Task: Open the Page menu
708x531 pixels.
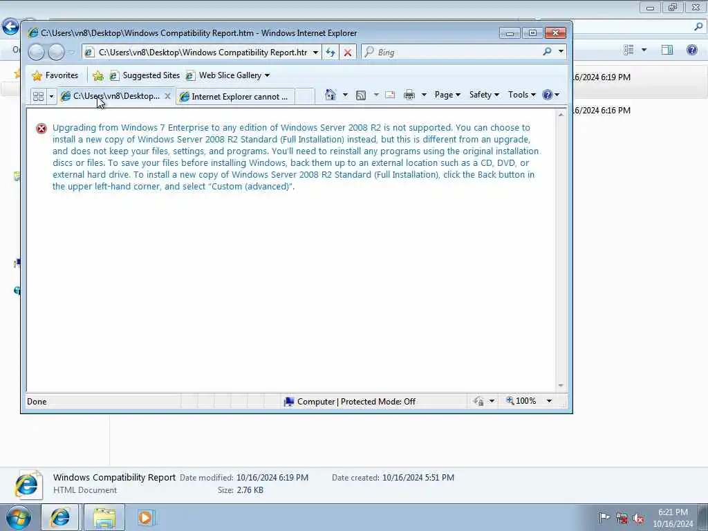Action: 447,95
